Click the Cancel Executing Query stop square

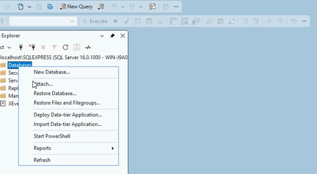click(x=116, y=21)
